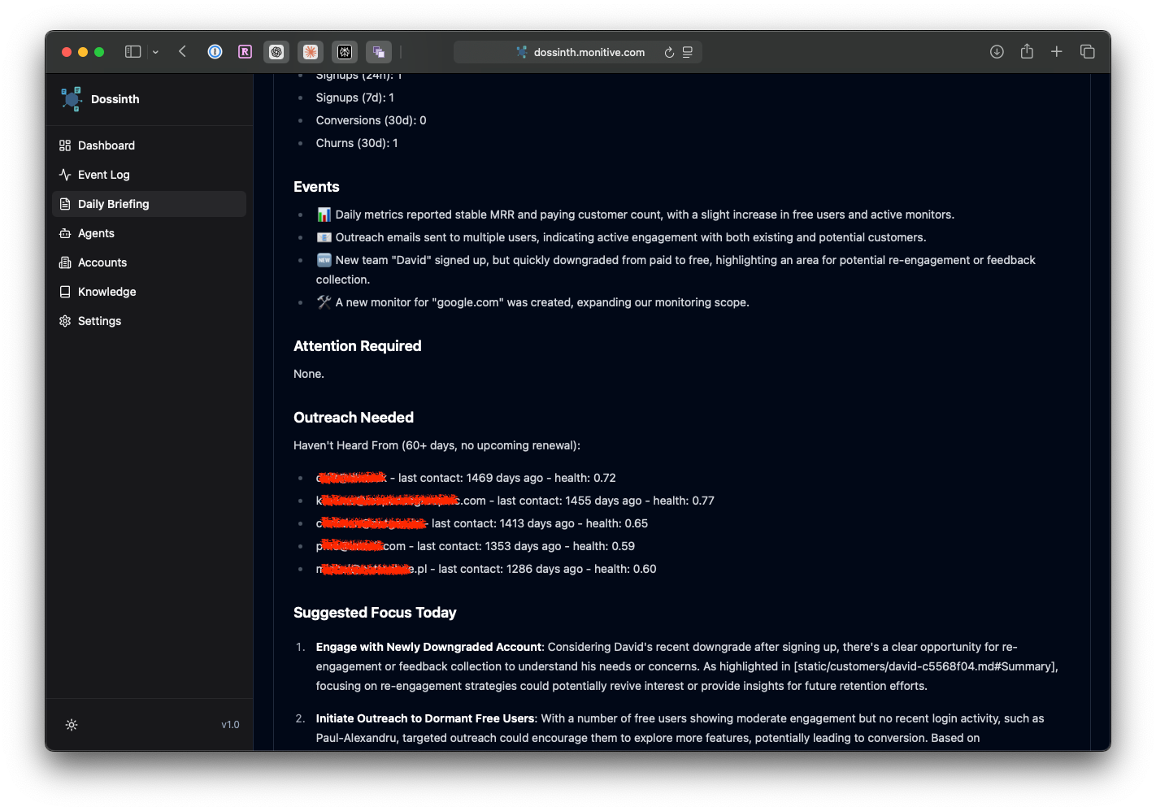Reload the dossinth.monitive.com page
Screen dimensions: 1156x811
point(669,52)
